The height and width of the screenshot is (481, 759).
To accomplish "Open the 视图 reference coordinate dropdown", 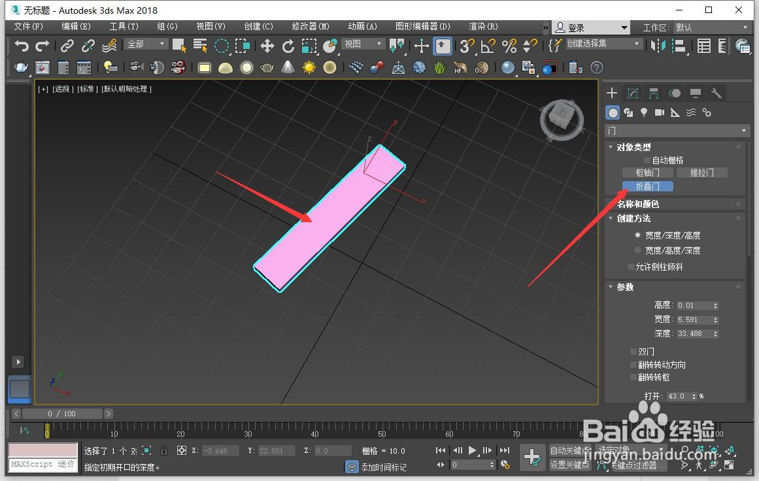I will pyautogui.click(x=363, y=44).
